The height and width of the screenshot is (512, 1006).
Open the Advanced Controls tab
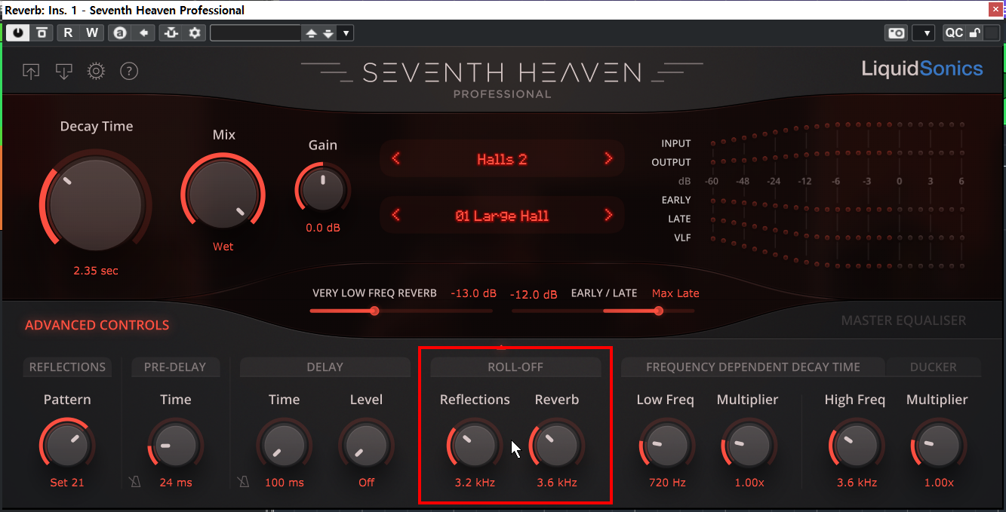(x=97, y=326)
